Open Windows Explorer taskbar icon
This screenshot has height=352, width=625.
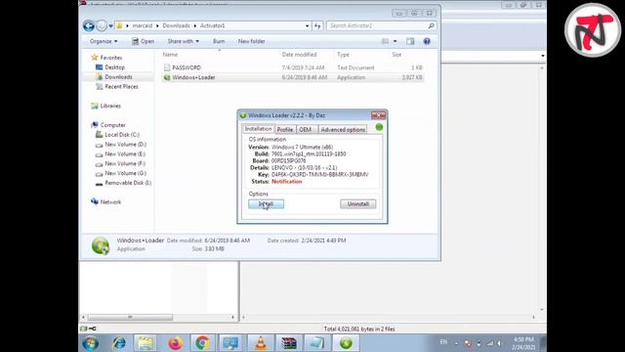pos(146,343)
